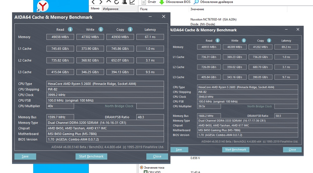Click Read info icon in DDR4-3333 benchmark window
Screen dimensions: 313x173
point(217,40)
